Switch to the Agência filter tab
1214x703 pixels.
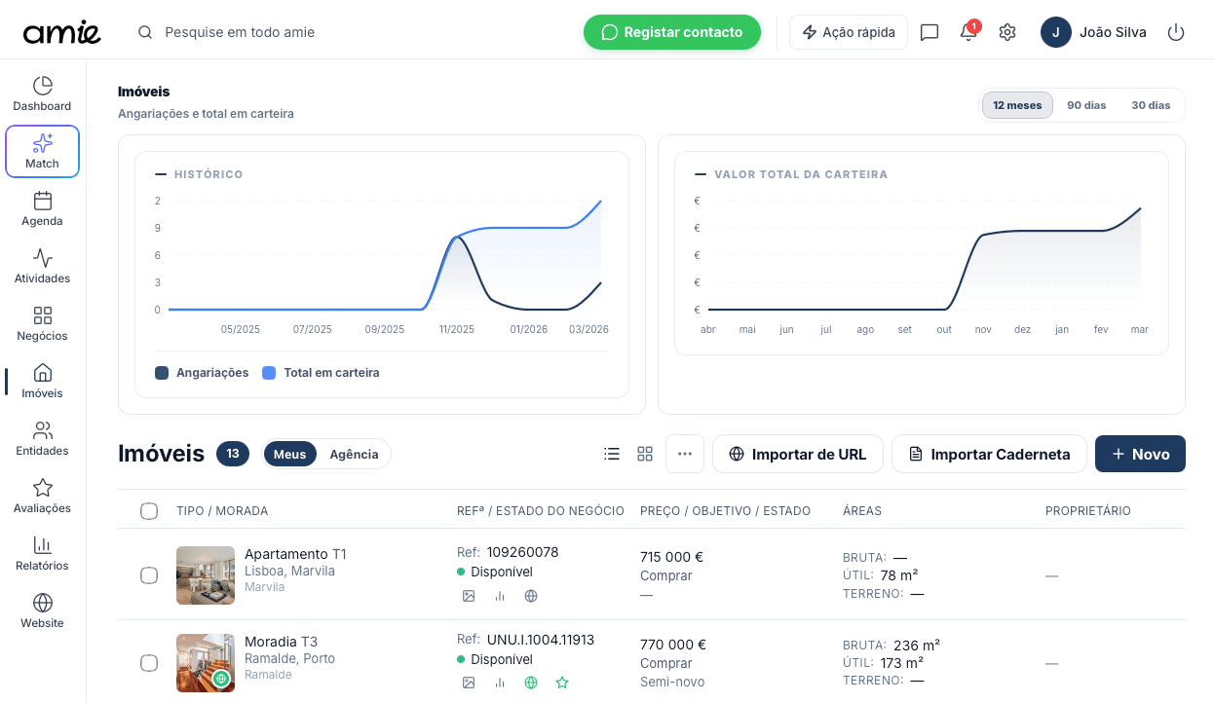pos(354,454)
